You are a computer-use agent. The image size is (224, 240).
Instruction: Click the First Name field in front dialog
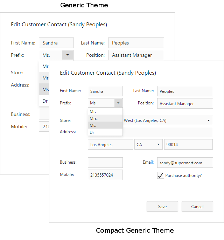pyautogui.click(x=105, y=91)
